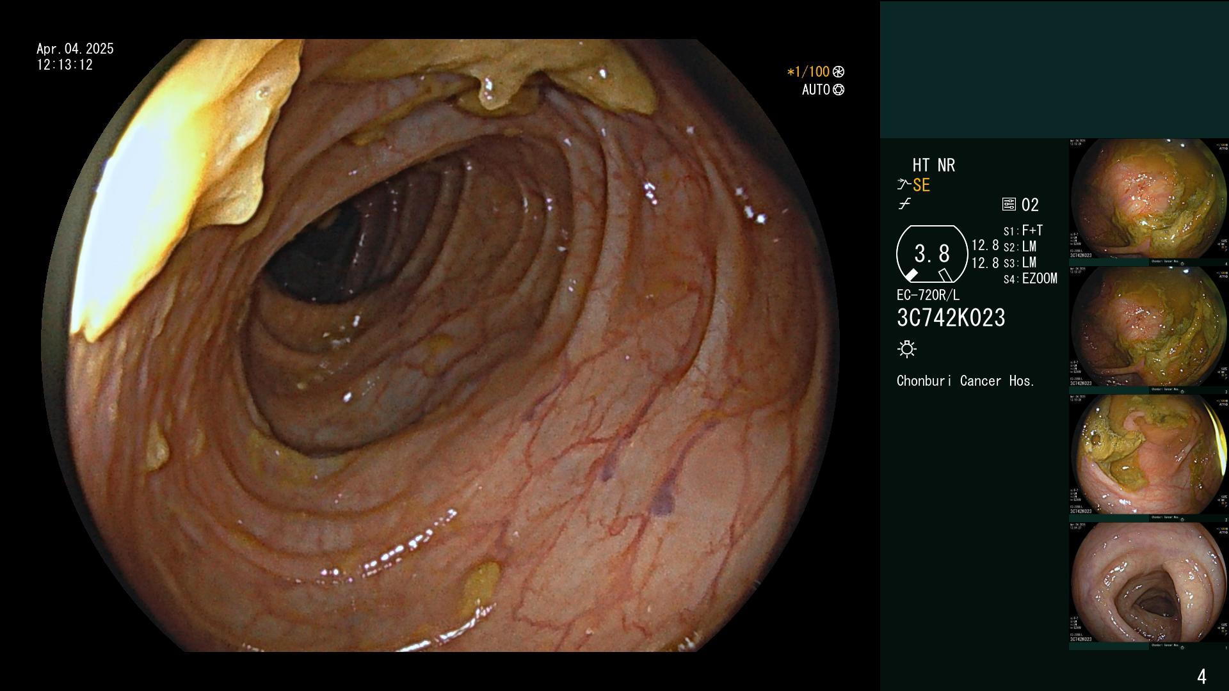Click the AUTO exposure label

pos(816,90)
